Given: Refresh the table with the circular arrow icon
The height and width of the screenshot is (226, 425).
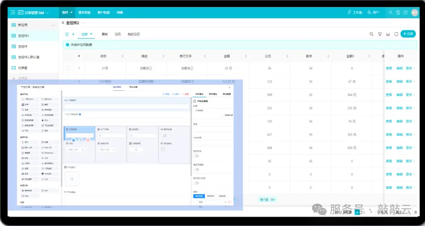Looking at the screenshot, I should (x=396, y=34).
